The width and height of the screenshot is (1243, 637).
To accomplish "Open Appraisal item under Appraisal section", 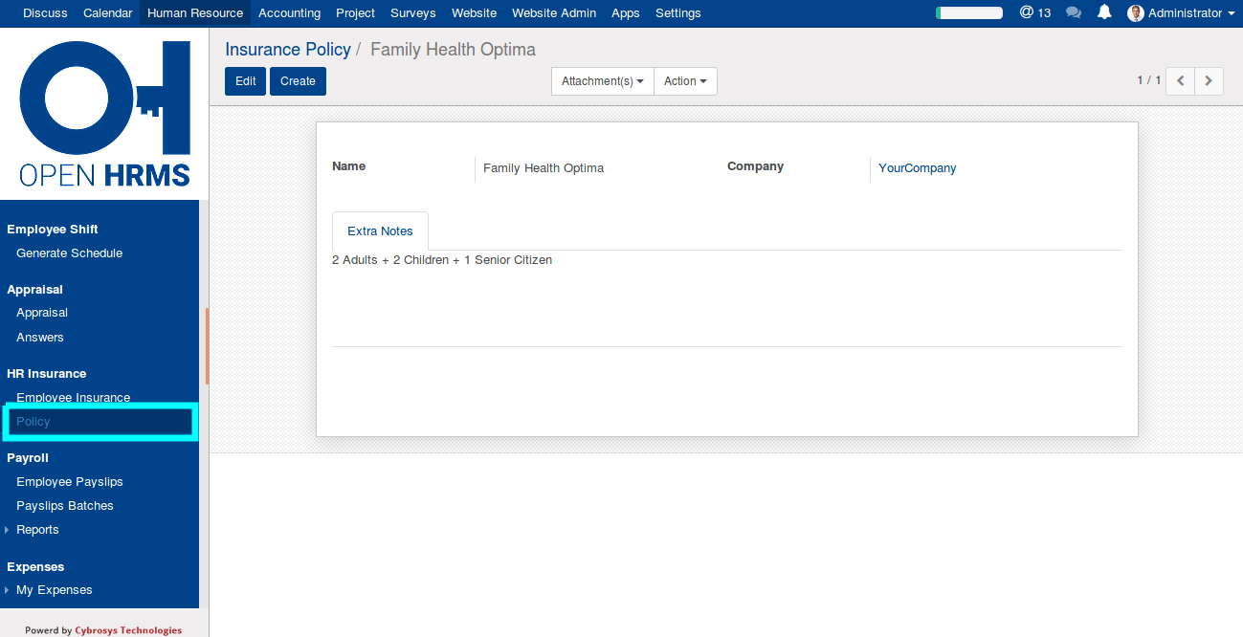I will coord(42,313).
